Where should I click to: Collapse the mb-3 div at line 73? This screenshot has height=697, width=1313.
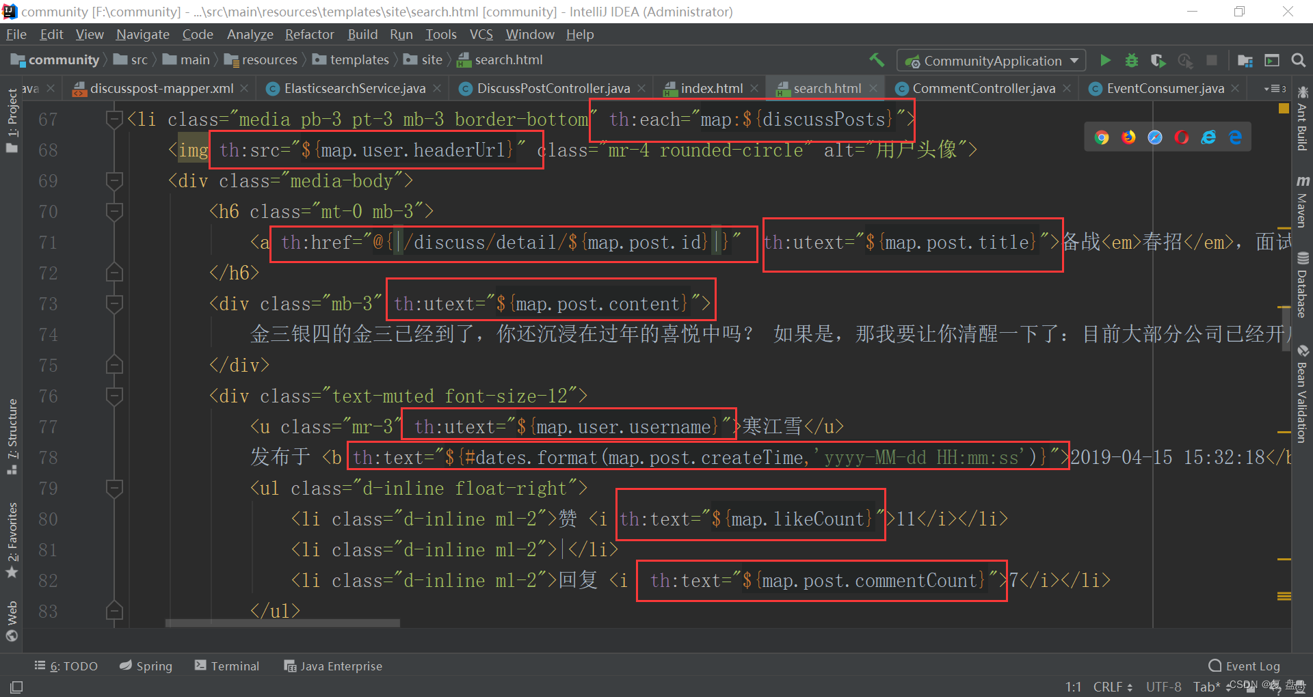pyautogui.click(x=114, y=304)
